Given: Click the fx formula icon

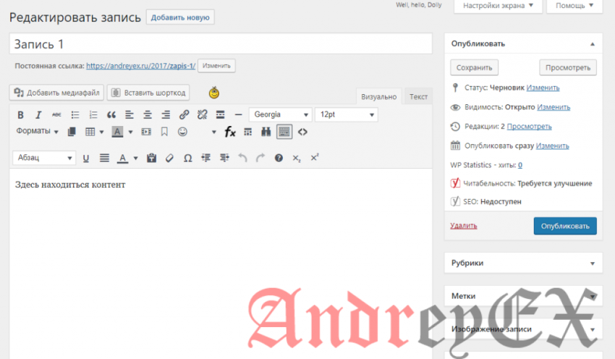Looking at the screenshot, I should point(230,132).
